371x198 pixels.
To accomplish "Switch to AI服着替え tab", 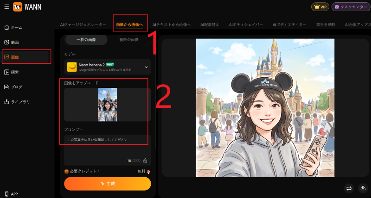I will 210,25.
